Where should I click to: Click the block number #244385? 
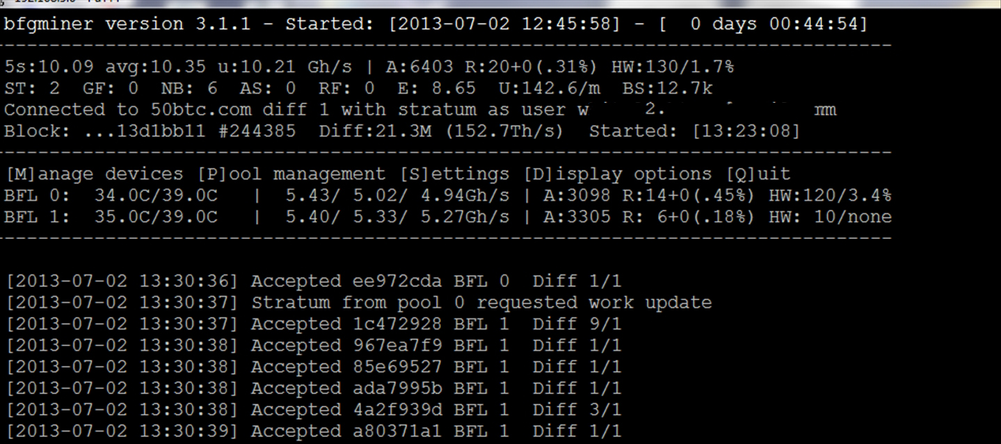[x=257, y=131]
